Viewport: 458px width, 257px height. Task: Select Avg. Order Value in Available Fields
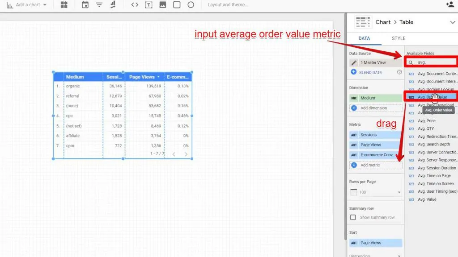(432, 97)
